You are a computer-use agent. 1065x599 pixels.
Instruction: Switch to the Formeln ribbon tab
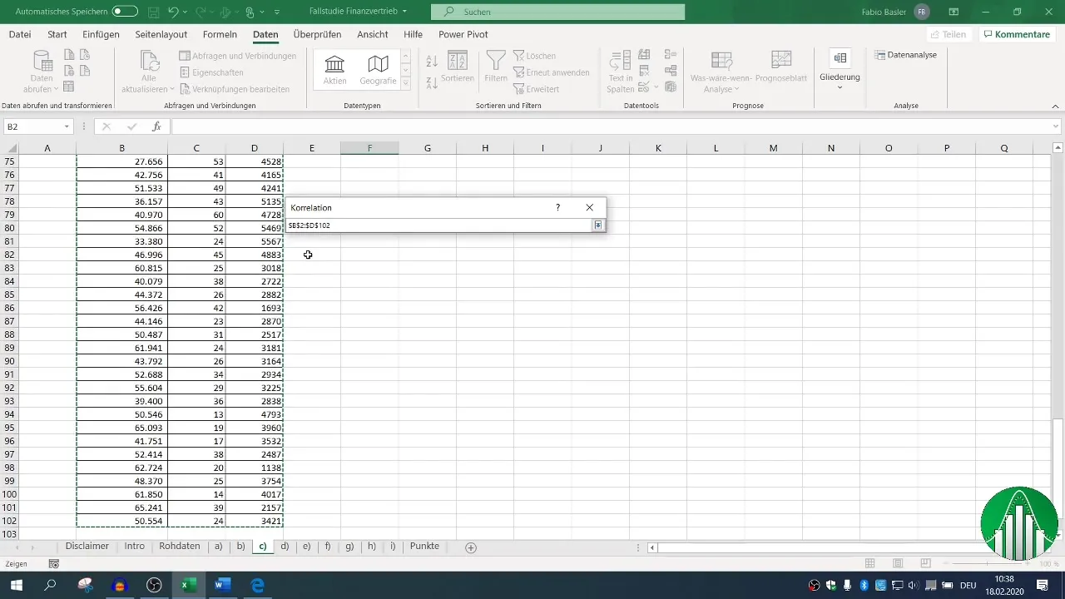pyautogui.click(x=220, y=34)
